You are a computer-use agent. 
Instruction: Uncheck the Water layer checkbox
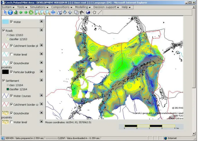coord(11,22)
